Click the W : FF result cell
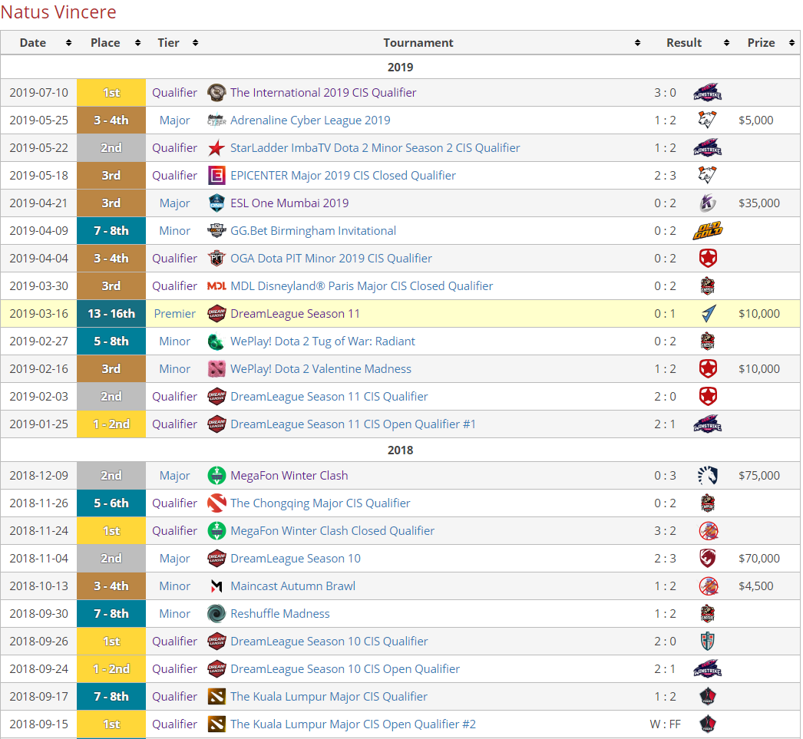 coord(666,724)
